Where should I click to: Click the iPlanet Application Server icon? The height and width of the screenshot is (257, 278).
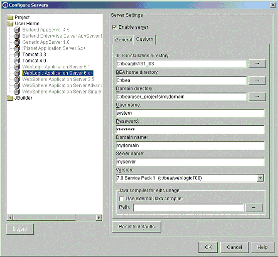point(17,48)
